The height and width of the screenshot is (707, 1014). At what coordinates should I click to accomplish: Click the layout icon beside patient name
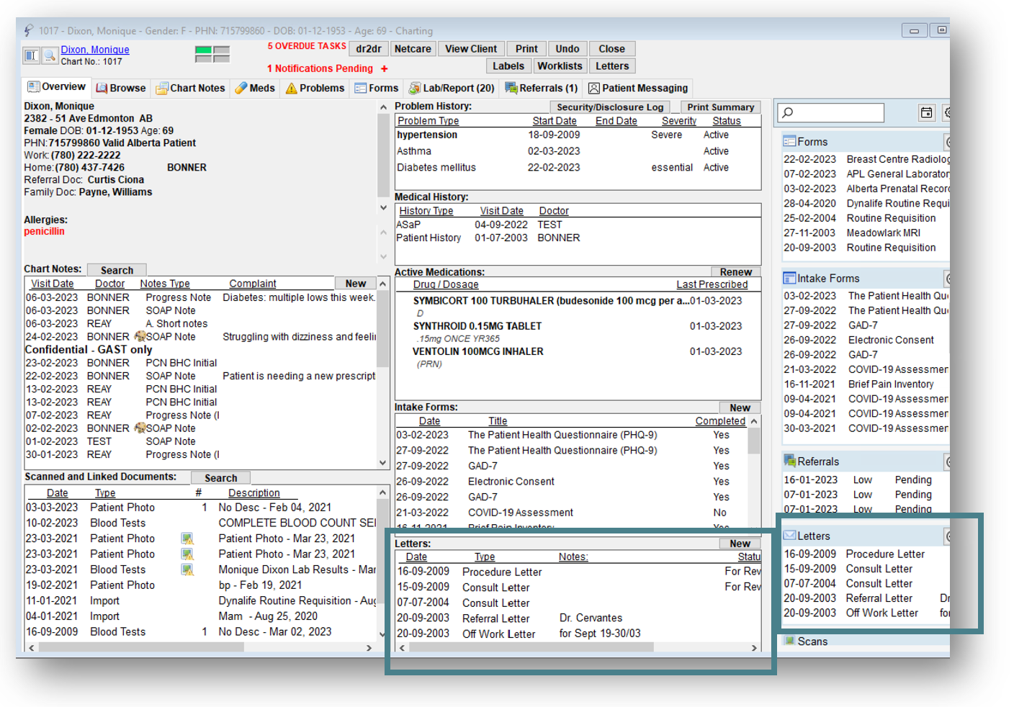(x=31, y=55)
